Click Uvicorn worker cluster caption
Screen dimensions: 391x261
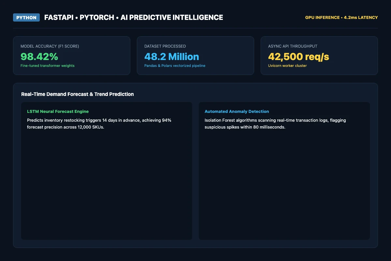click(288, 66)
